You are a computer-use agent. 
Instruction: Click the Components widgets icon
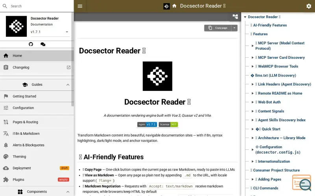(20, 192)
